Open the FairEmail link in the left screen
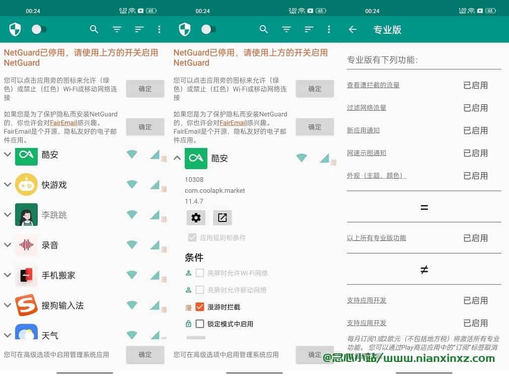The height and width of the screenshot is (377, 509). point(63,123)
